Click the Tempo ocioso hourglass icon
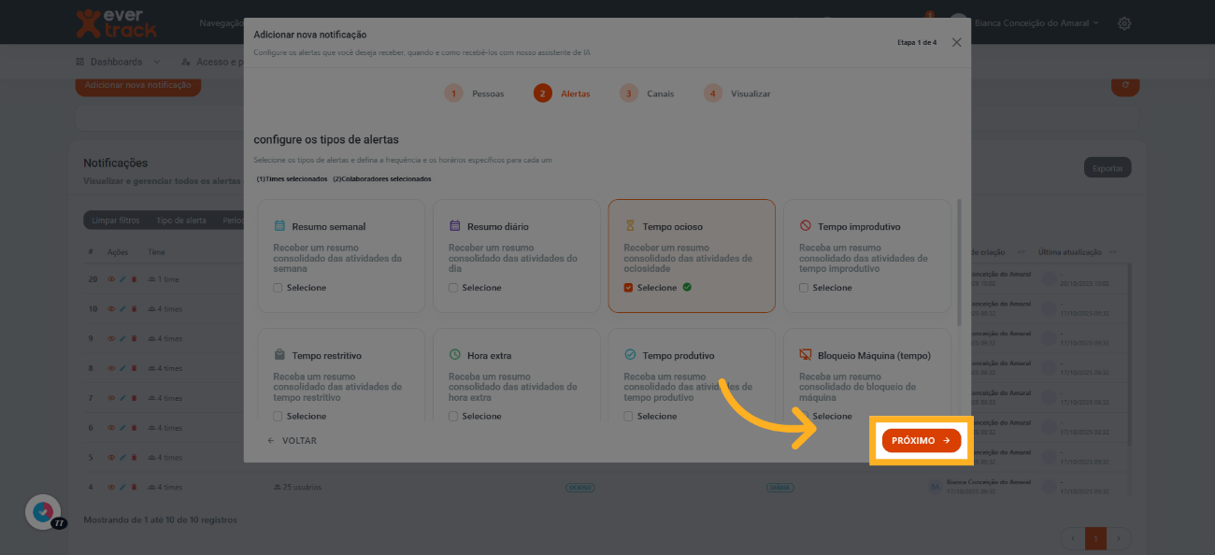Screen dimensions: 1215x555 pyautogui.click(x=630, y=226)
